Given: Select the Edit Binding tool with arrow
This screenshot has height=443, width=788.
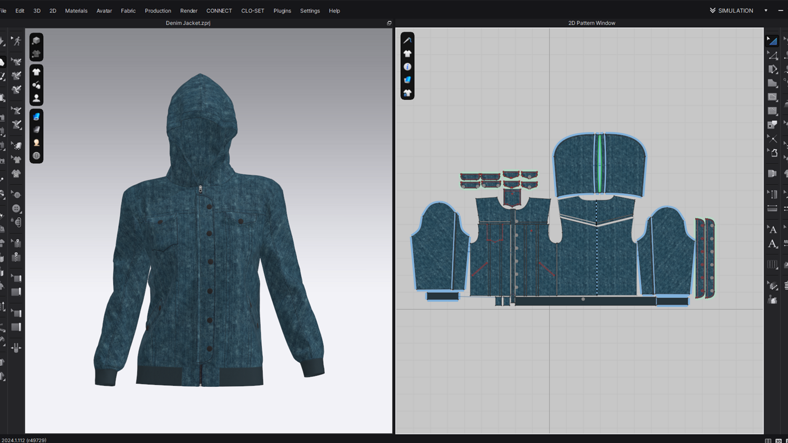Looking at the screenshot, I should tap(17, 278).
